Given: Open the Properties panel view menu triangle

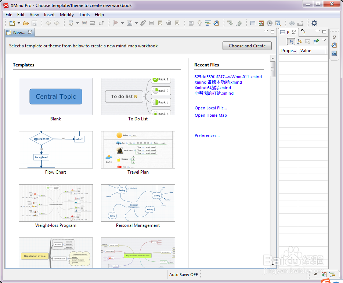Looking at the screenshot, I should (x=324, y=40).
